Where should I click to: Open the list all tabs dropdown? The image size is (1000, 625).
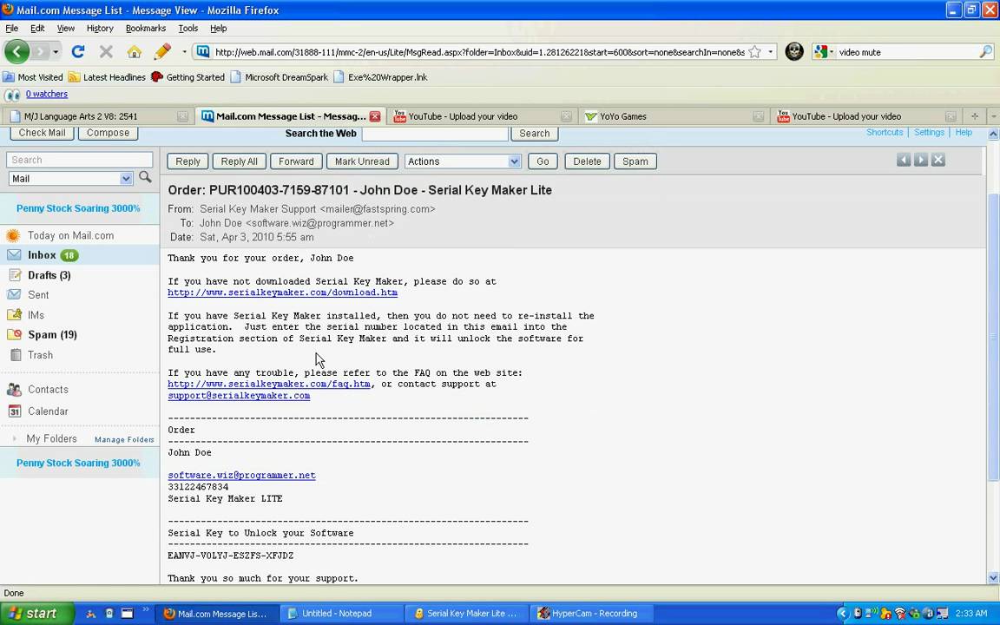(x=993, y=116)
